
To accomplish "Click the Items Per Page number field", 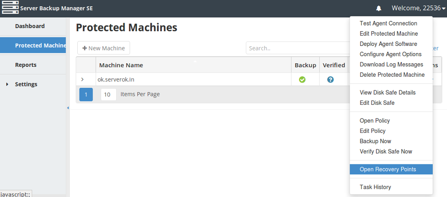I will (108, 94).
